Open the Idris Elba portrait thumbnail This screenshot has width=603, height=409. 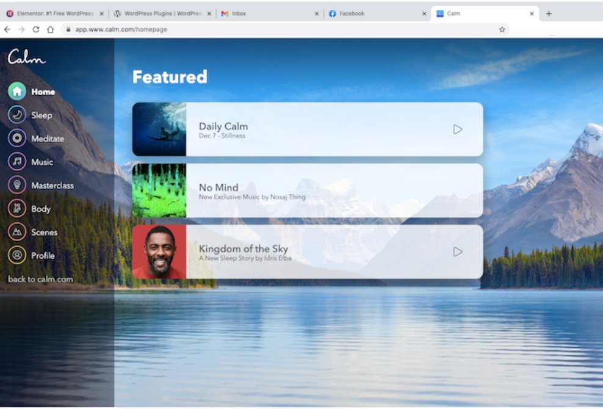tap(159, 252)
